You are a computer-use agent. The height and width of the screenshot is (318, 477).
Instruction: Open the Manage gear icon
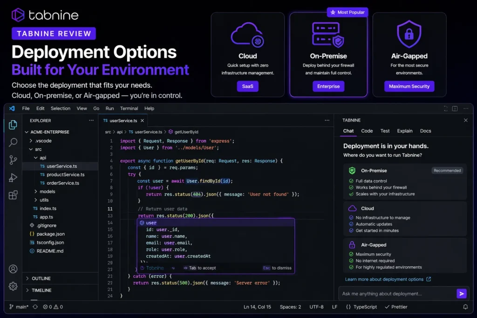[13, 286]
